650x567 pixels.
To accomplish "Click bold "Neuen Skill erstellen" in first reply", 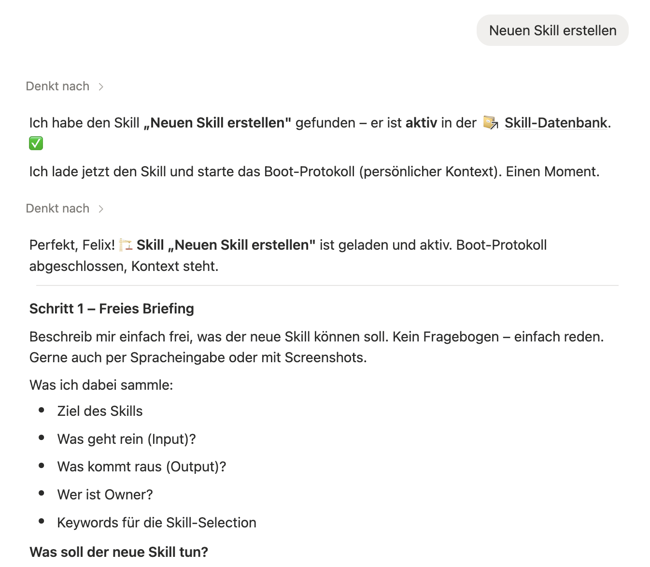I will [217, 123].
